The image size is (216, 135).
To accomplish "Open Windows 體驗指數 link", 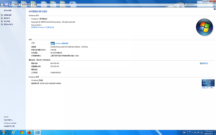I will (x=61, y=43).
